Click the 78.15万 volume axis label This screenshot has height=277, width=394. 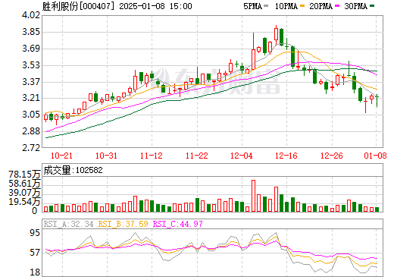(x=24, y=175)
